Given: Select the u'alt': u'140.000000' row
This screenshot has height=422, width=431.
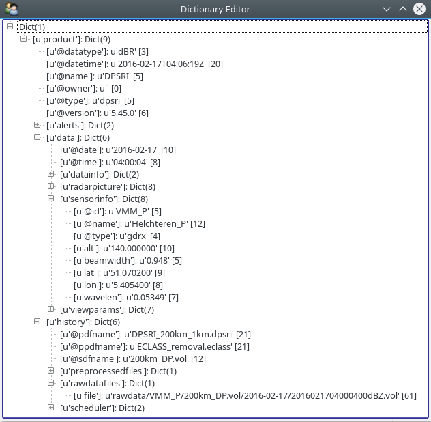Looking at the screenshot, I should click(x=124, y=249).
